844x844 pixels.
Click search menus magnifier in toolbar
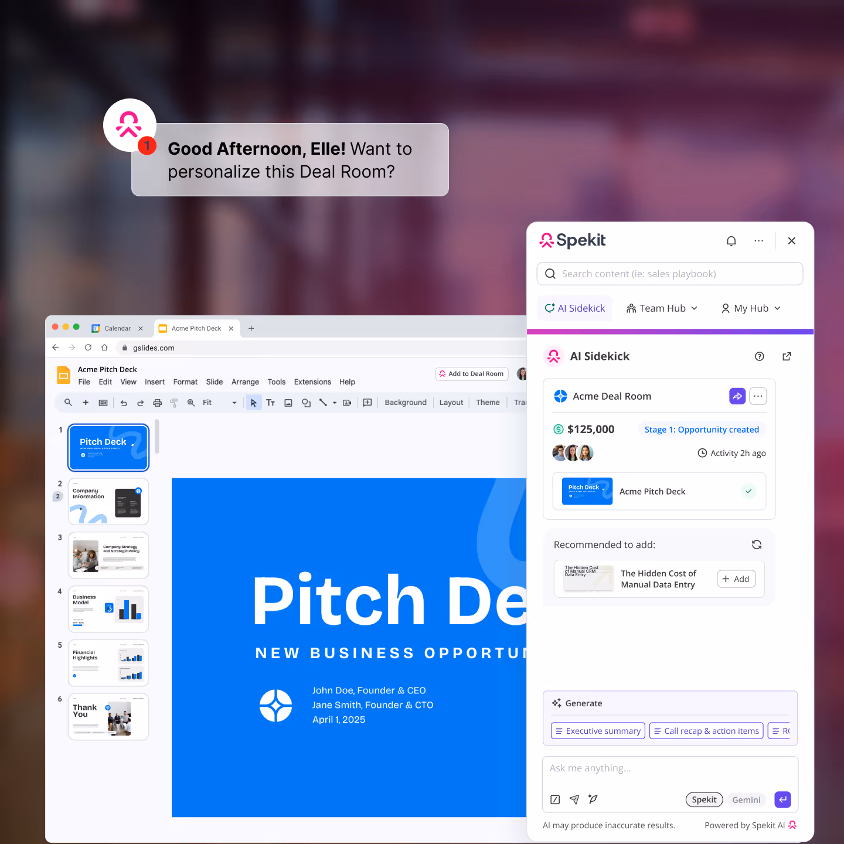[x=68, y=403]
